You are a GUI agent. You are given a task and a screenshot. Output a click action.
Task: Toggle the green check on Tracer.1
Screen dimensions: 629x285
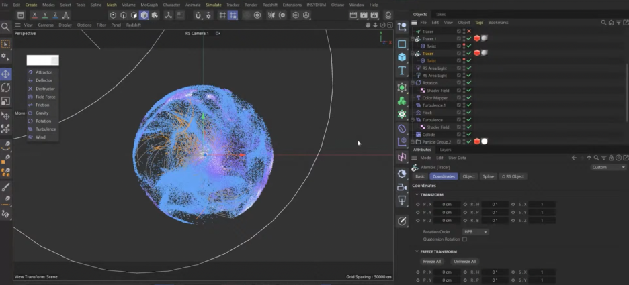[x=469, y=38]
